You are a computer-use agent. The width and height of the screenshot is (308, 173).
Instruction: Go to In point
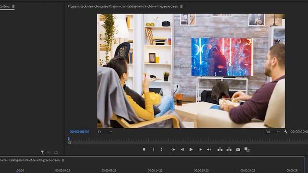tap(173, 149)
